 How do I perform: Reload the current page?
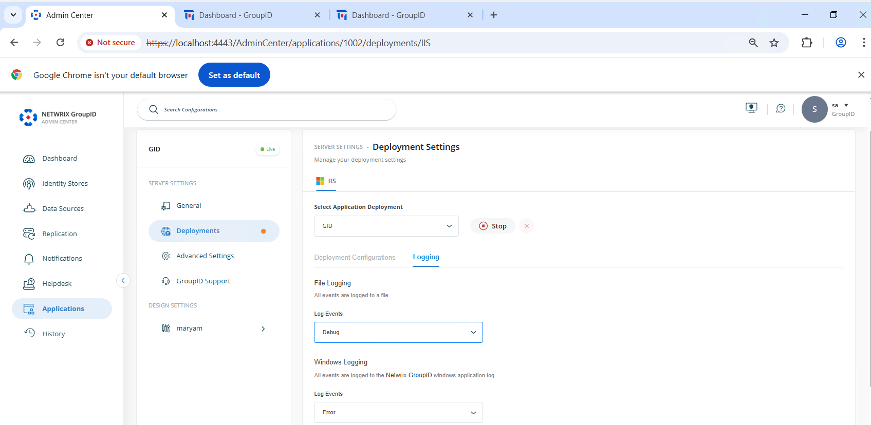click(61, 43)
